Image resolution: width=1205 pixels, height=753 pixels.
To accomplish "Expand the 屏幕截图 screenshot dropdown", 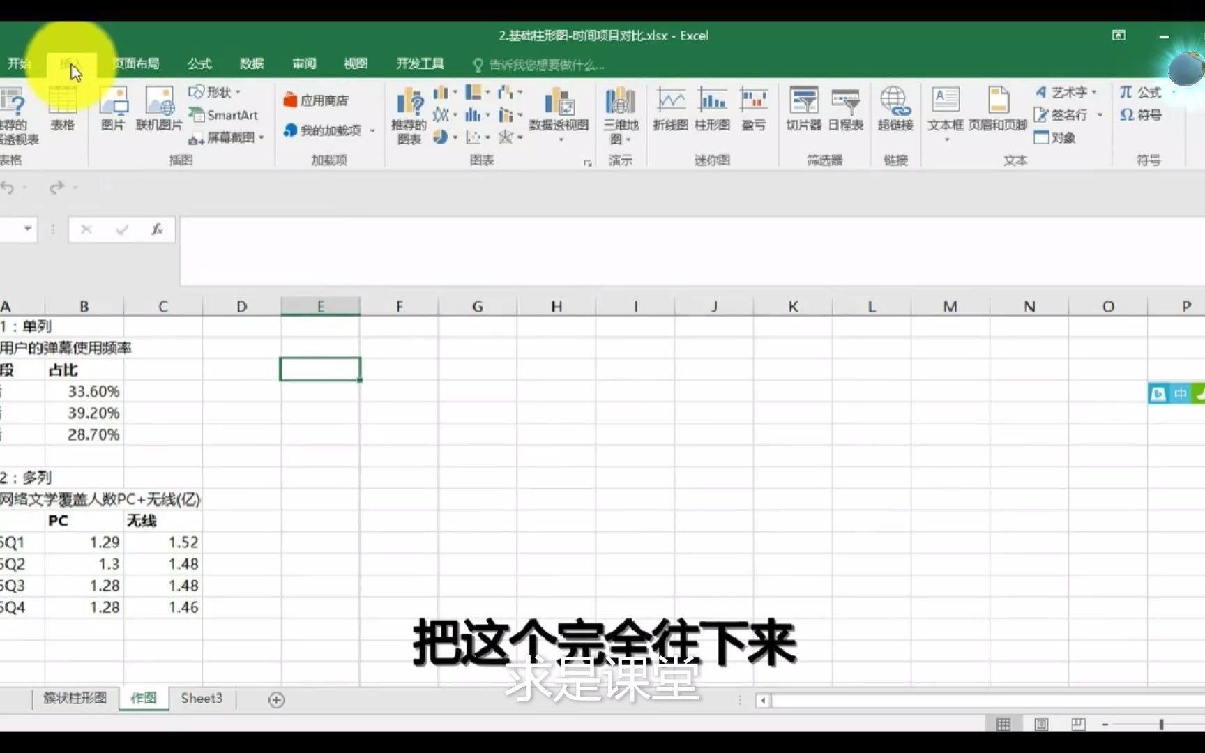I will point(262,137).
